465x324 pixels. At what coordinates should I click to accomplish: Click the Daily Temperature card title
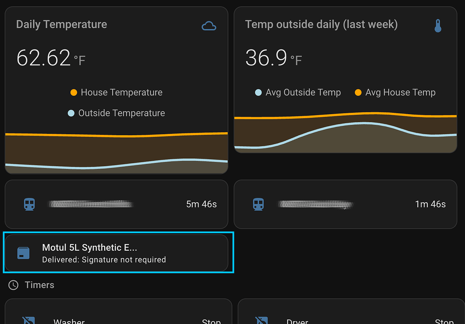[62, 24]
